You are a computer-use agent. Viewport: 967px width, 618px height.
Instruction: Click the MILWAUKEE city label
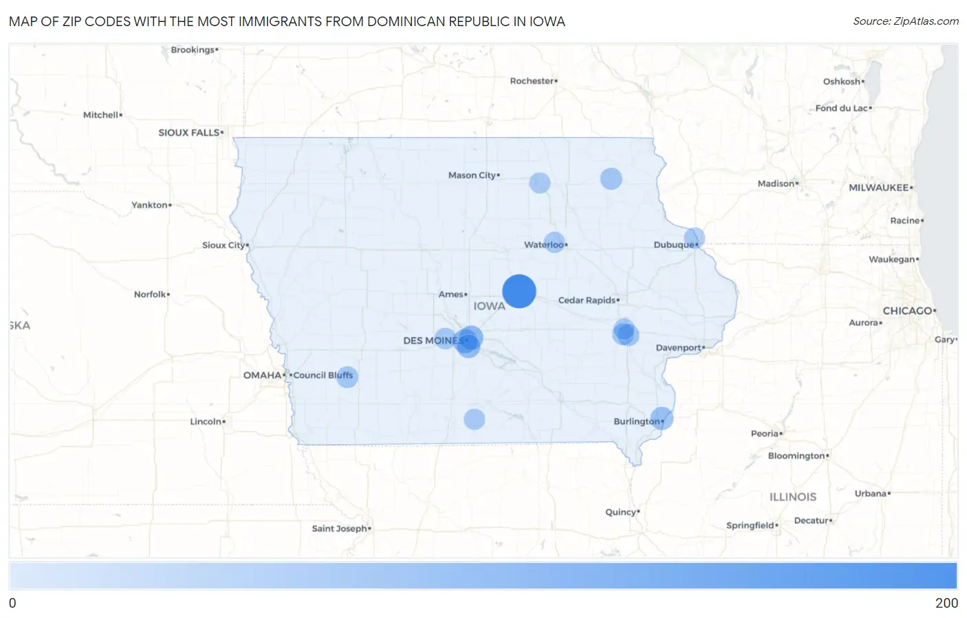pyautogui.click(x=880, y=188)
